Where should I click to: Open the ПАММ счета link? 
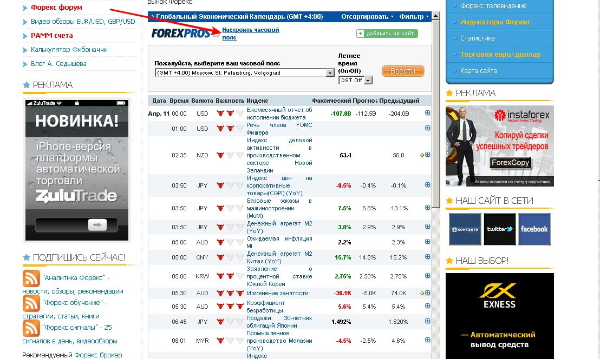(51, 36)
